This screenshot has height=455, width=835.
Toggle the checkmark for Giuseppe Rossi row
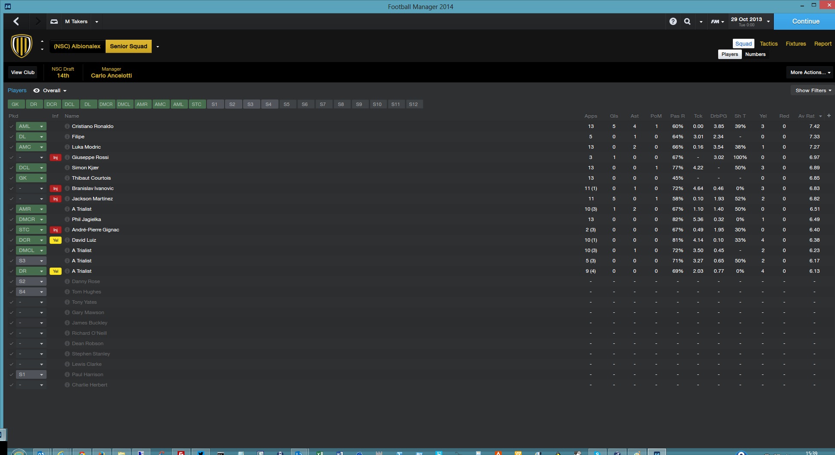click(11, 158)
